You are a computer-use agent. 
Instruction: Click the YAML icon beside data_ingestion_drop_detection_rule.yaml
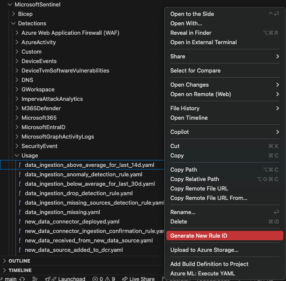click(x=20, y=193)
